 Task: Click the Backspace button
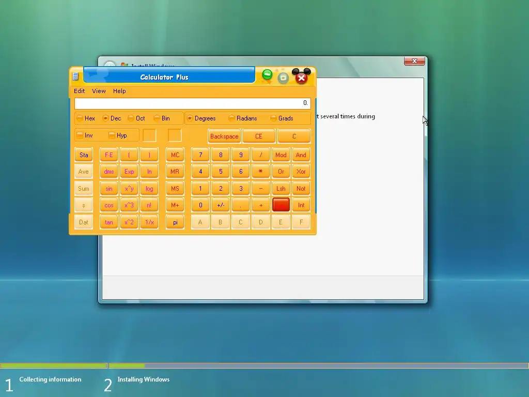tap(224, 136)
